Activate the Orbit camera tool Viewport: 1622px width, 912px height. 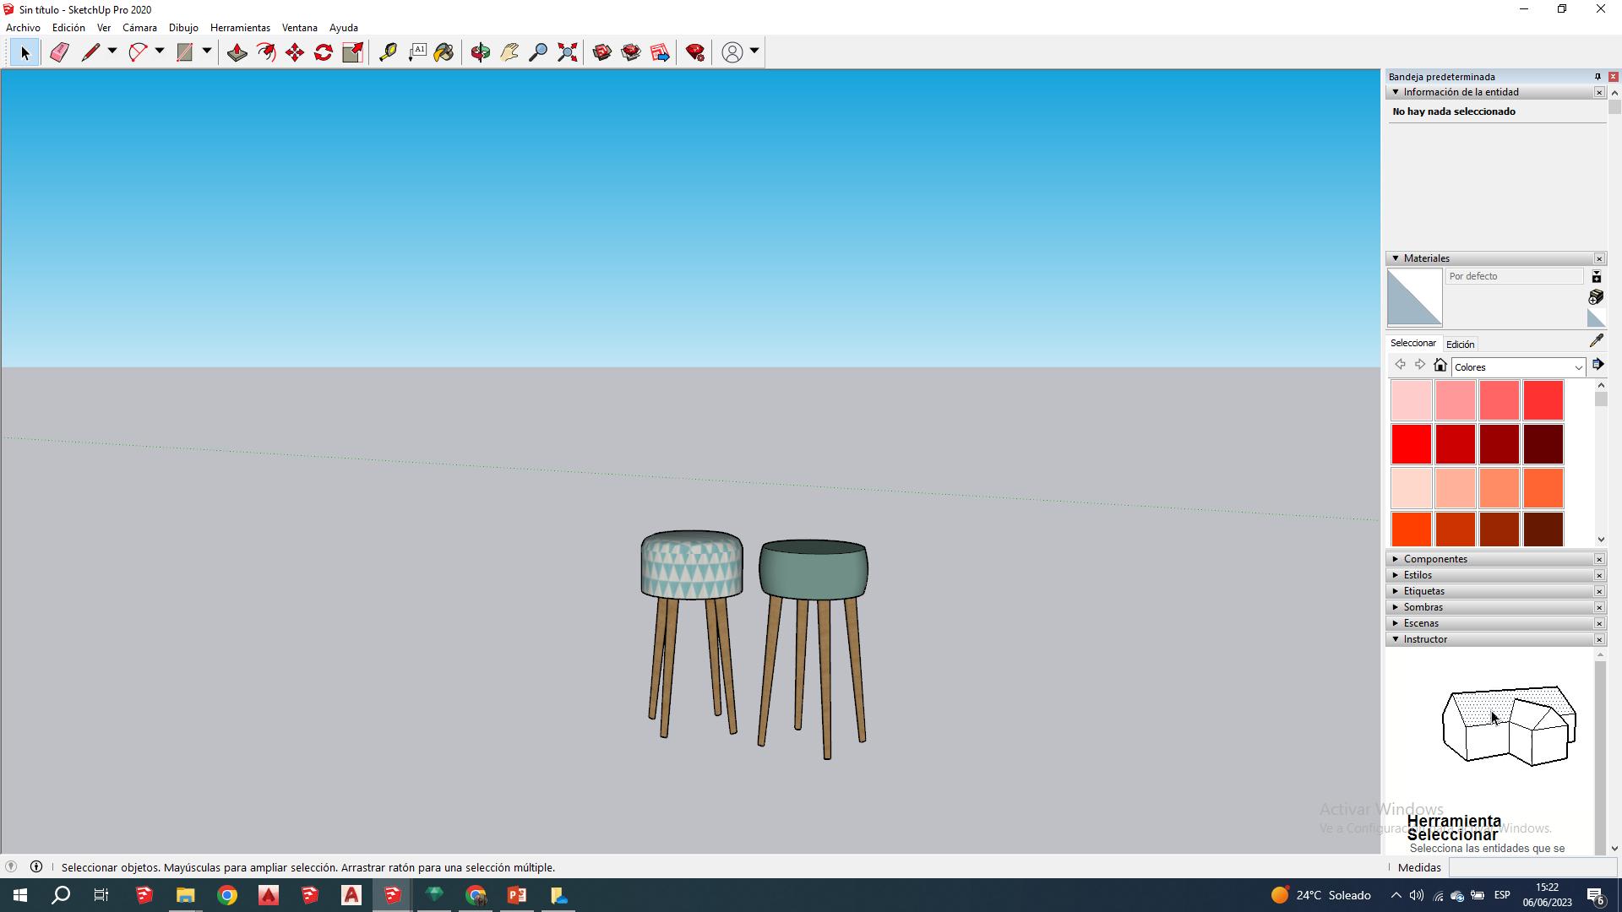pyautogui.click(x=481, y=52)
